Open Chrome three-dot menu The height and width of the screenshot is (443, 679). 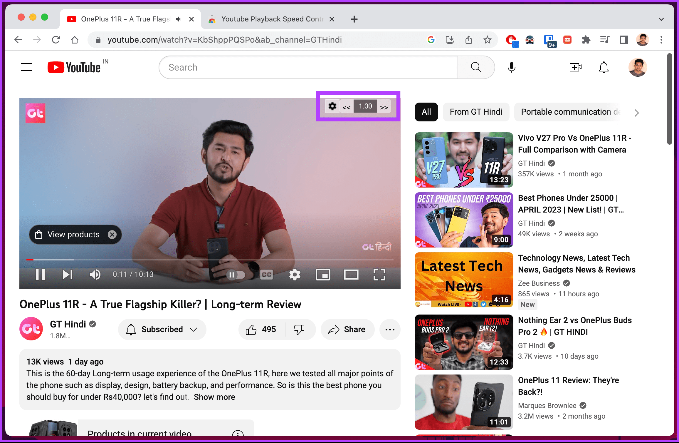coord(661,40)
